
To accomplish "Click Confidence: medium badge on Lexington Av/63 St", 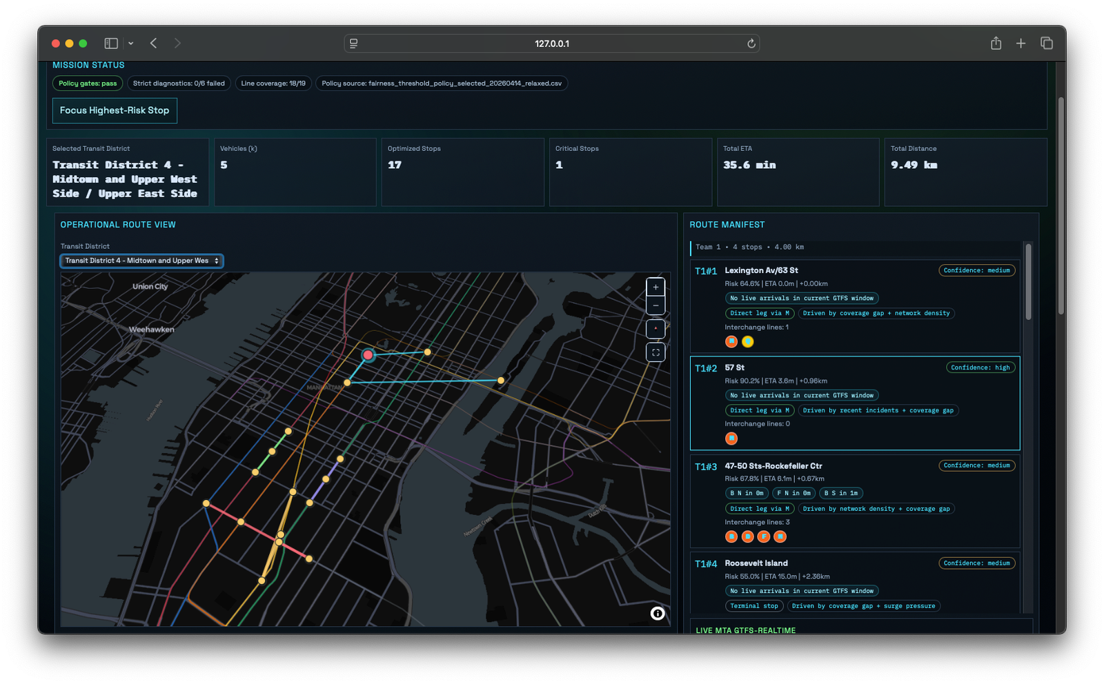I will pyautogui.click(x=976, y=270).
